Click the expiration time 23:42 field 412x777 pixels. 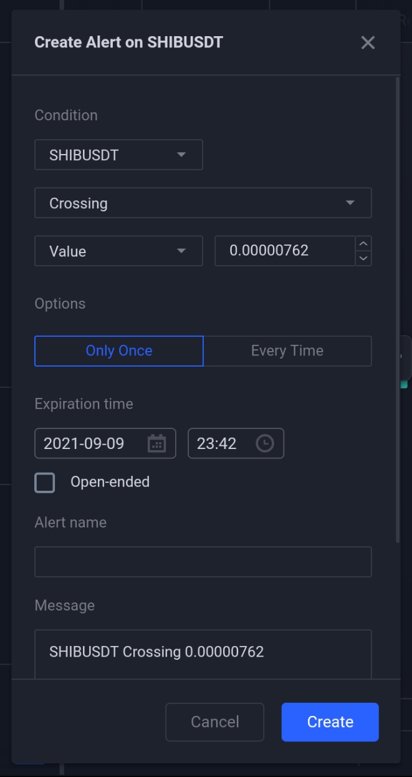coord(236,443)
